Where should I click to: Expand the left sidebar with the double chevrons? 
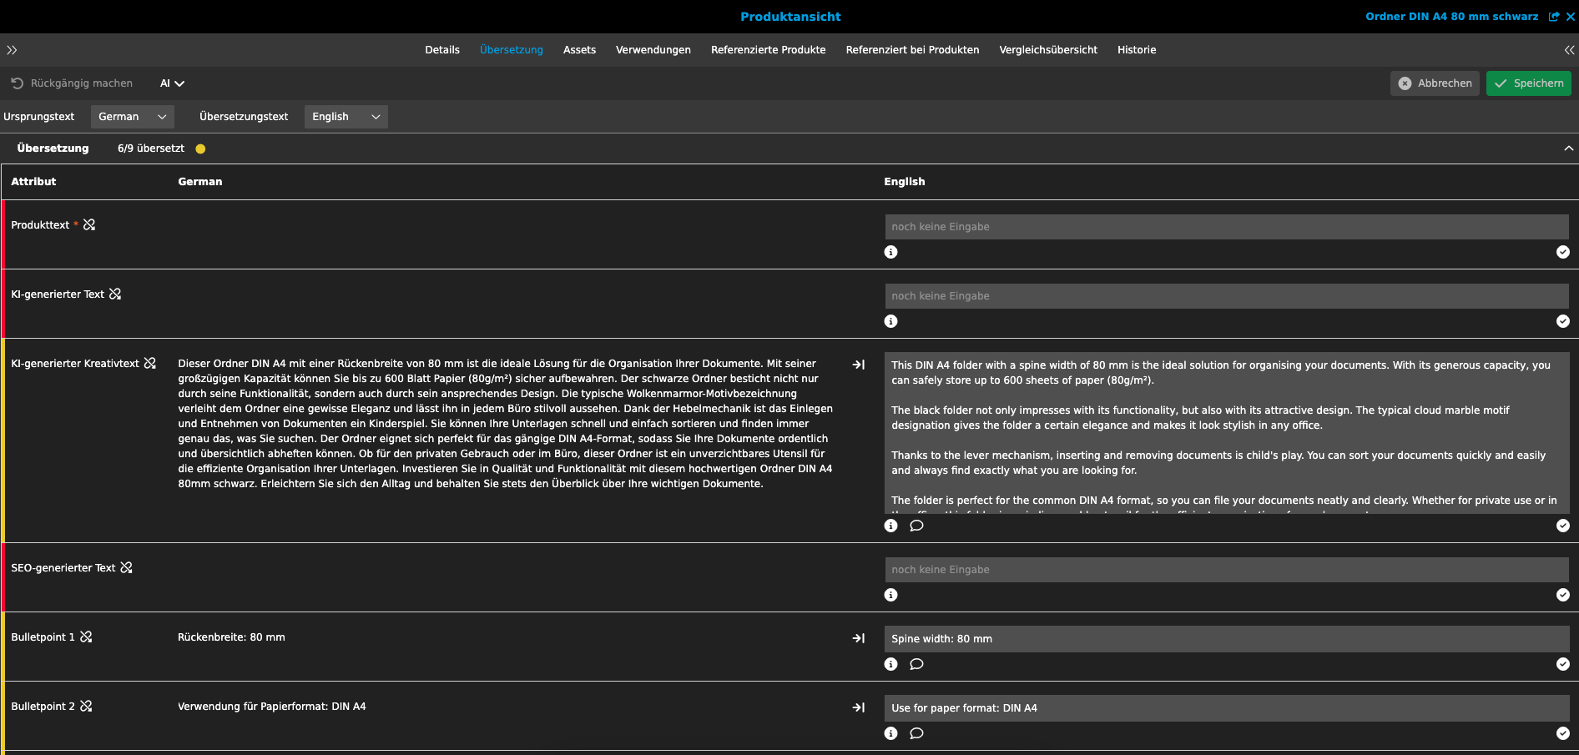(12, 50)
